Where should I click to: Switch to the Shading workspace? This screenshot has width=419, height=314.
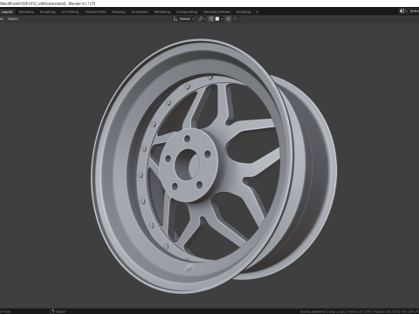(119, 12)
